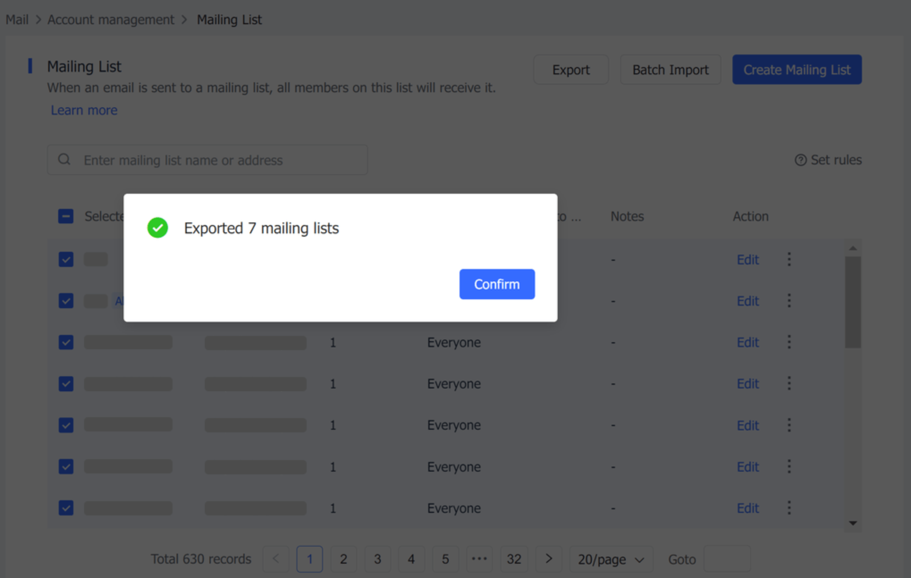The width and height of the screenshot is (911, 578).
Task: Open the three-dot actions menu on first row
Action: point(789,259)
